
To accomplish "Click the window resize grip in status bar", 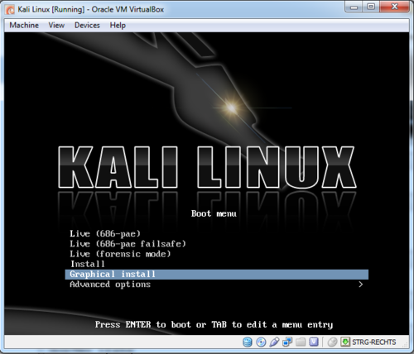I will 405,344.
